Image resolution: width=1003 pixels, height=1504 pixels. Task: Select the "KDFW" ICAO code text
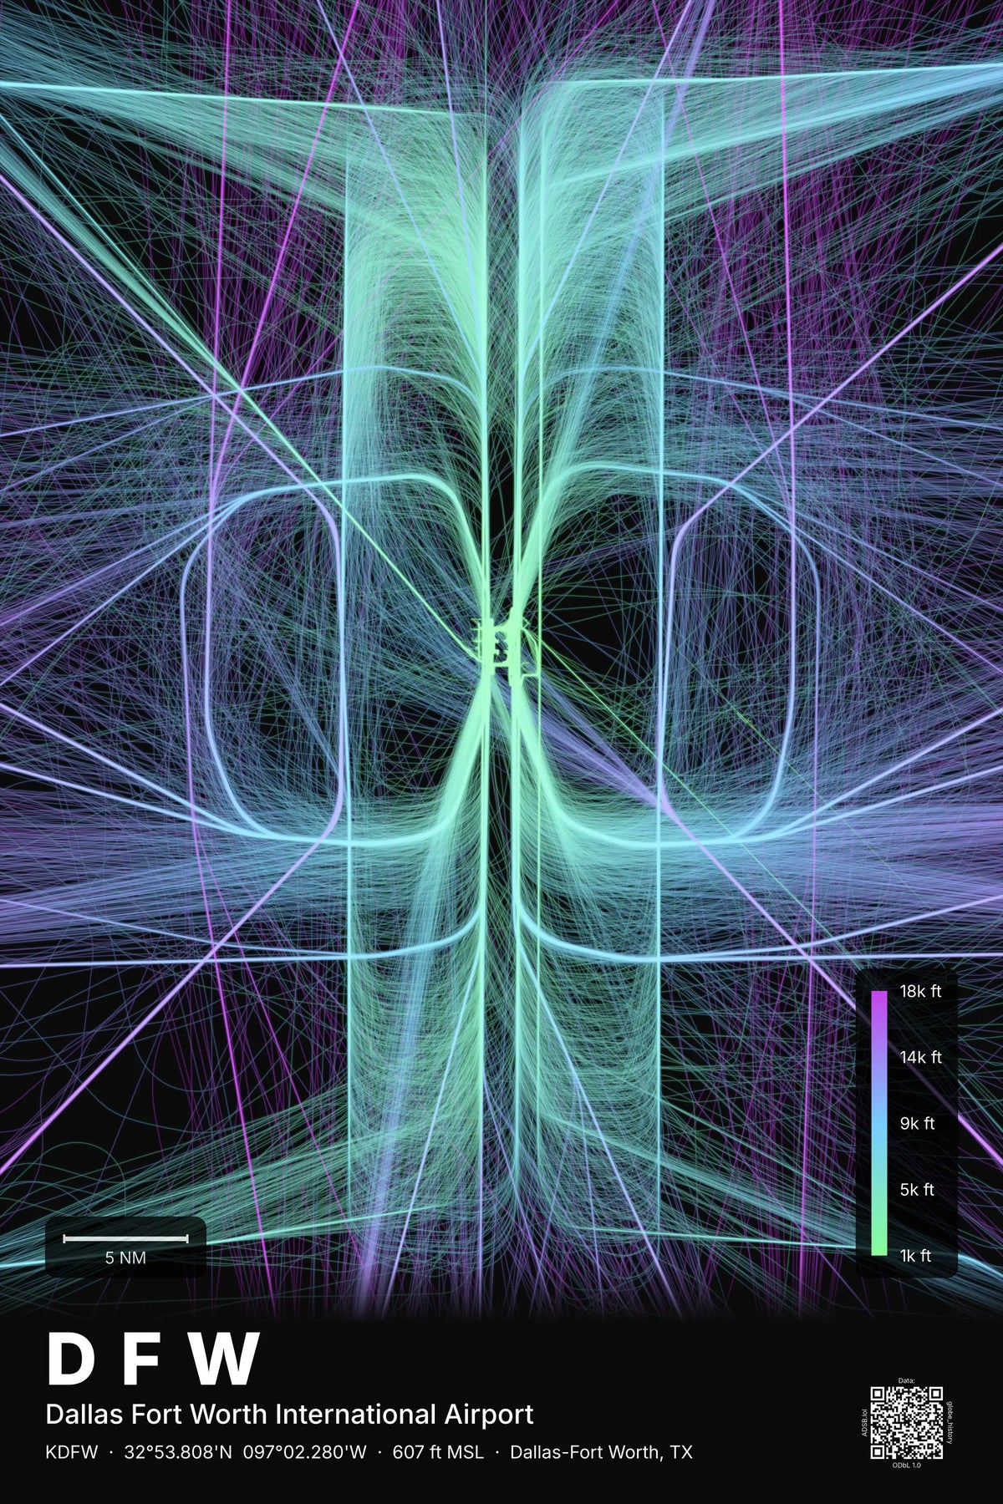point(72,1452)
